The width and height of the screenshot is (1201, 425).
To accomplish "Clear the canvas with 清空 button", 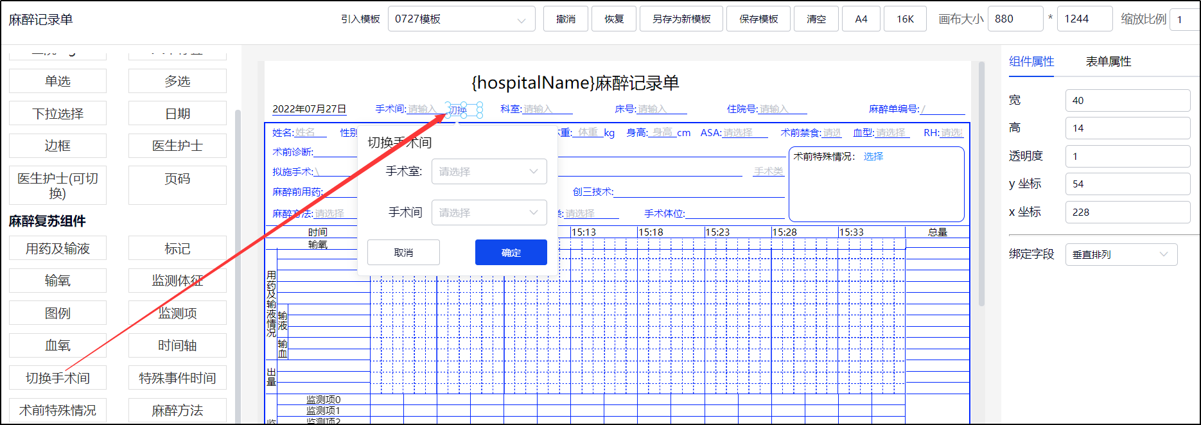I will [x=816, y=19].
